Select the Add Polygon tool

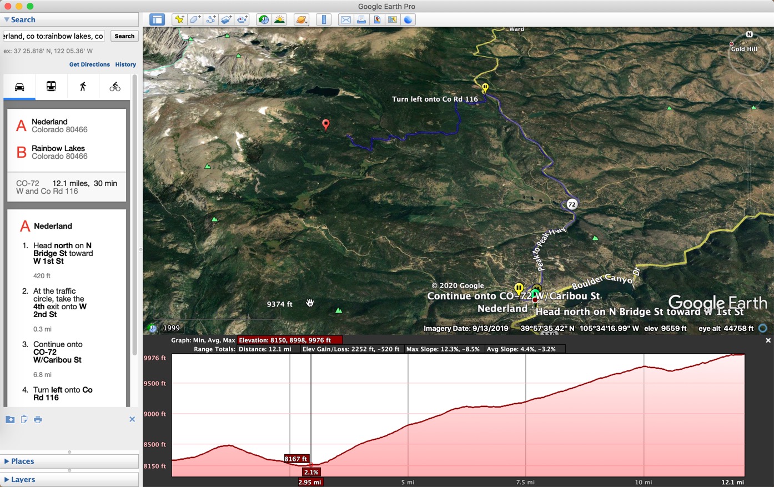click(x=195, y=19)
